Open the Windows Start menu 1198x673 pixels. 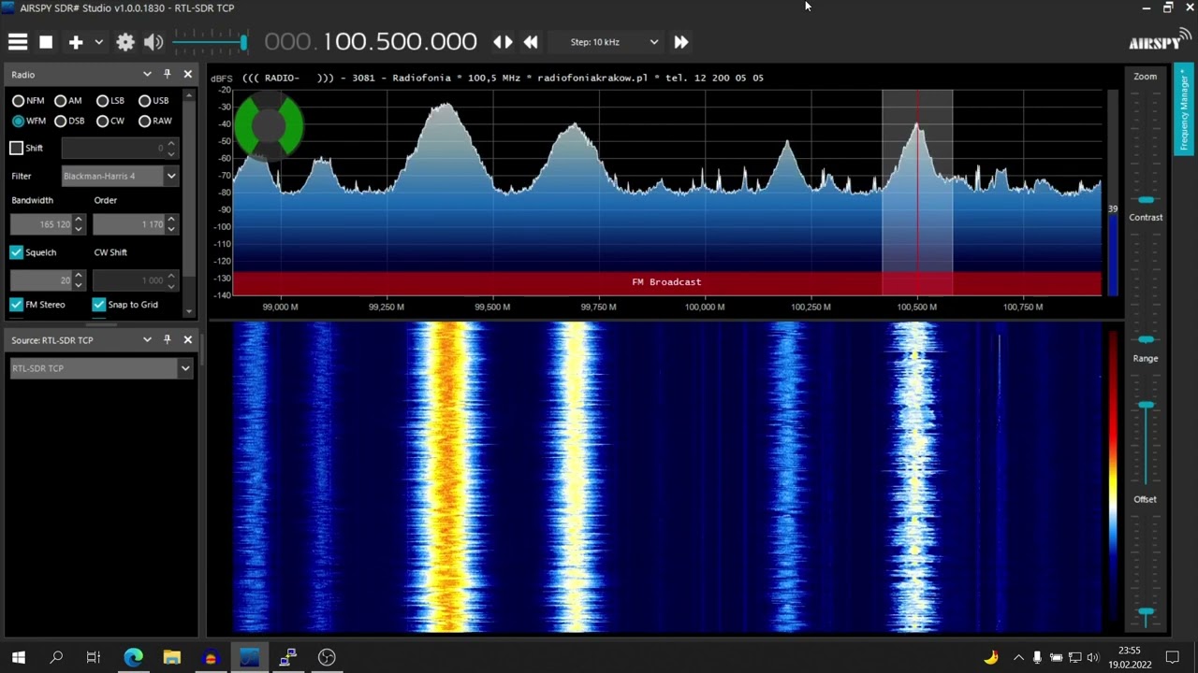coord(18,657)
